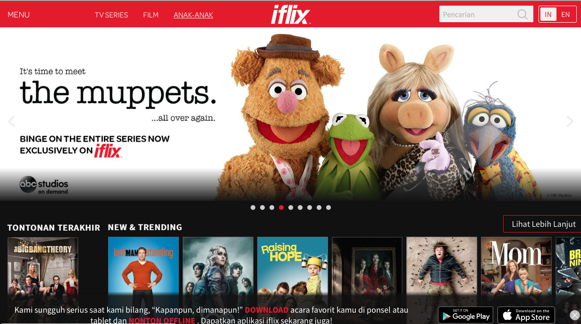This screenshot has height=324, width=581.
Task: Select the last carousel indicator dot
Action: [x=328, y=208]
